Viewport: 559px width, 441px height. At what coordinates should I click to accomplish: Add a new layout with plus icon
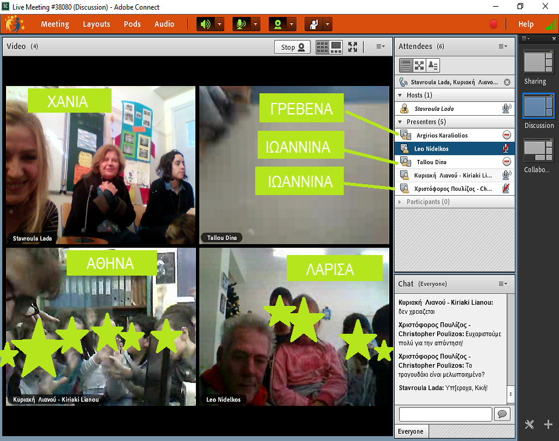pos(548,425)
